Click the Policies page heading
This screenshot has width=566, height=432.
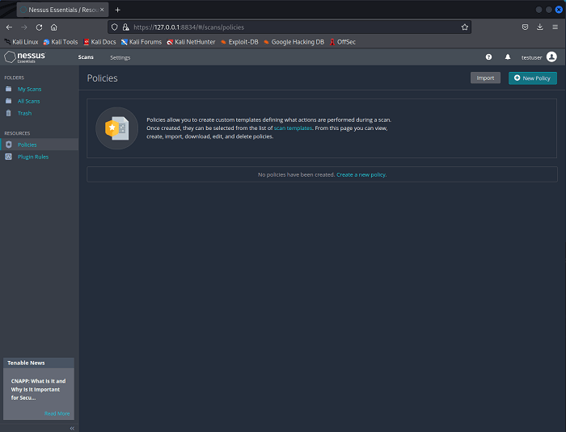tap(102, 78)
